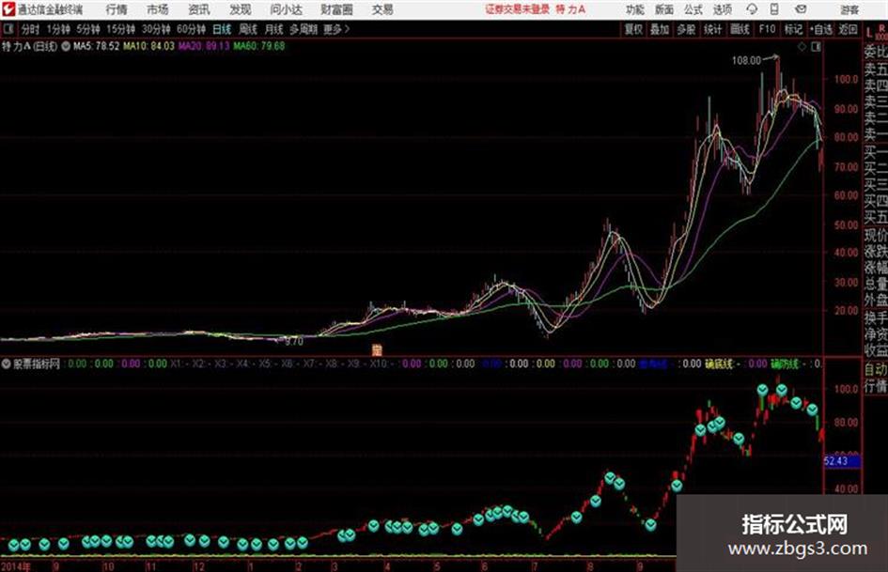
Task: Click the headset customer service icon
Action: (x=752, y=9)
